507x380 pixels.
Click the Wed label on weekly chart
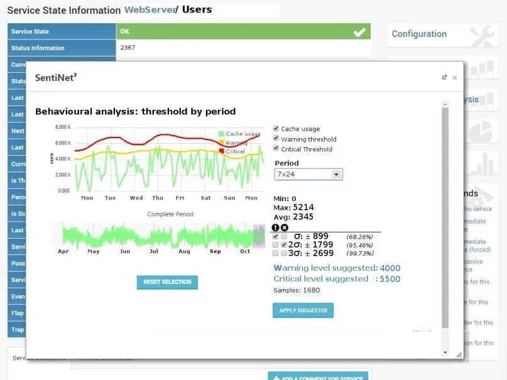coord(136,198)
